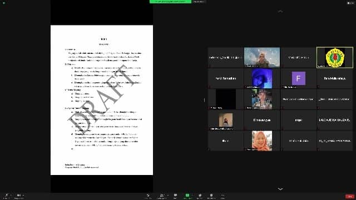The image size is (356, 200).
Task: Expand the video options caret beside camera
Action: (x=23, y=195)
